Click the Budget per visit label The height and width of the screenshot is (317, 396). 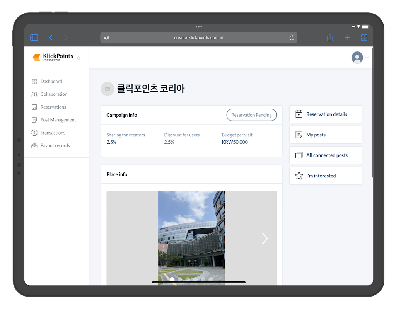click(237, 135)
